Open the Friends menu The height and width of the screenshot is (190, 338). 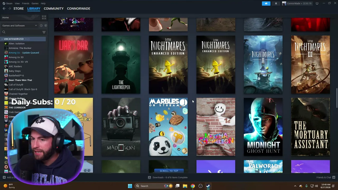point(26,3)
